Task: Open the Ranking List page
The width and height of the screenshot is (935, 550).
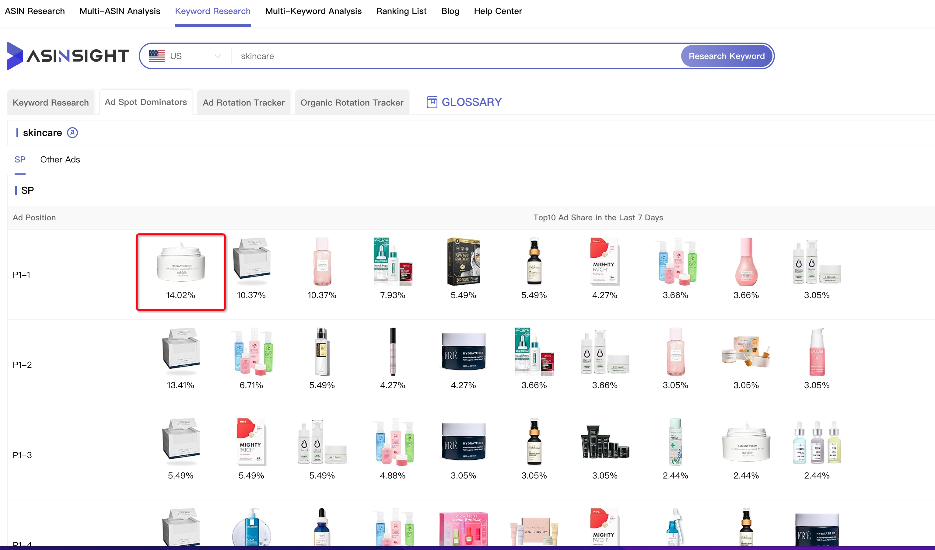Action: [401, 11]
